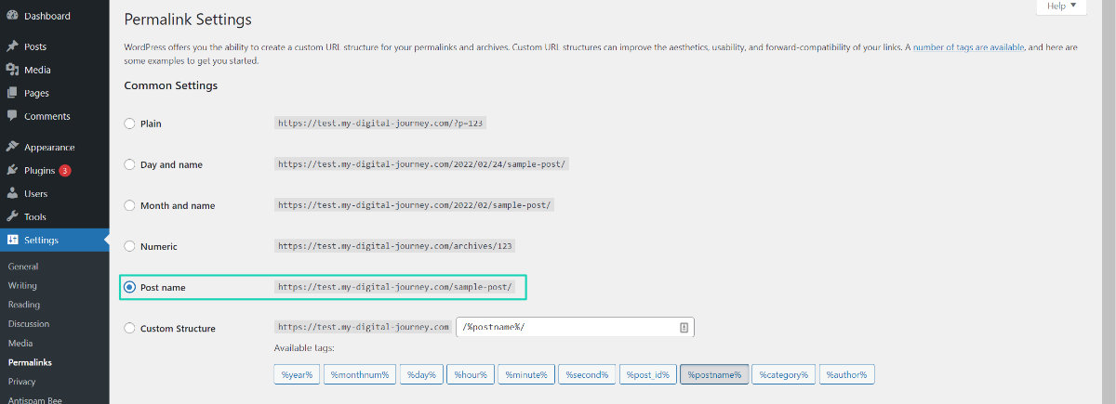Click the Available tags label
The height and width of the screenshot is (404, 1116).
click(304, 348)
